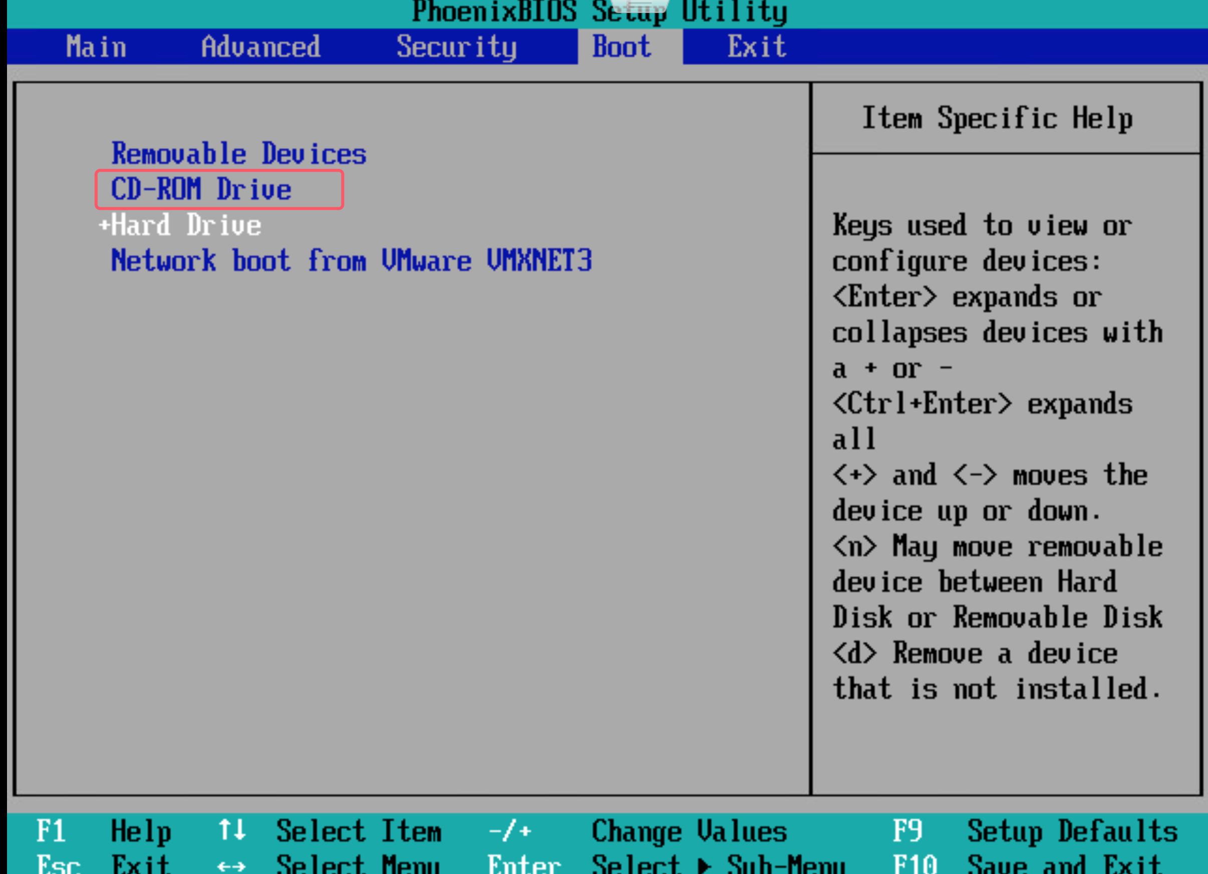Screen dimensions: 1208x874
Task: Select the highlighted Boot tab
Action: tap(622, 47)
